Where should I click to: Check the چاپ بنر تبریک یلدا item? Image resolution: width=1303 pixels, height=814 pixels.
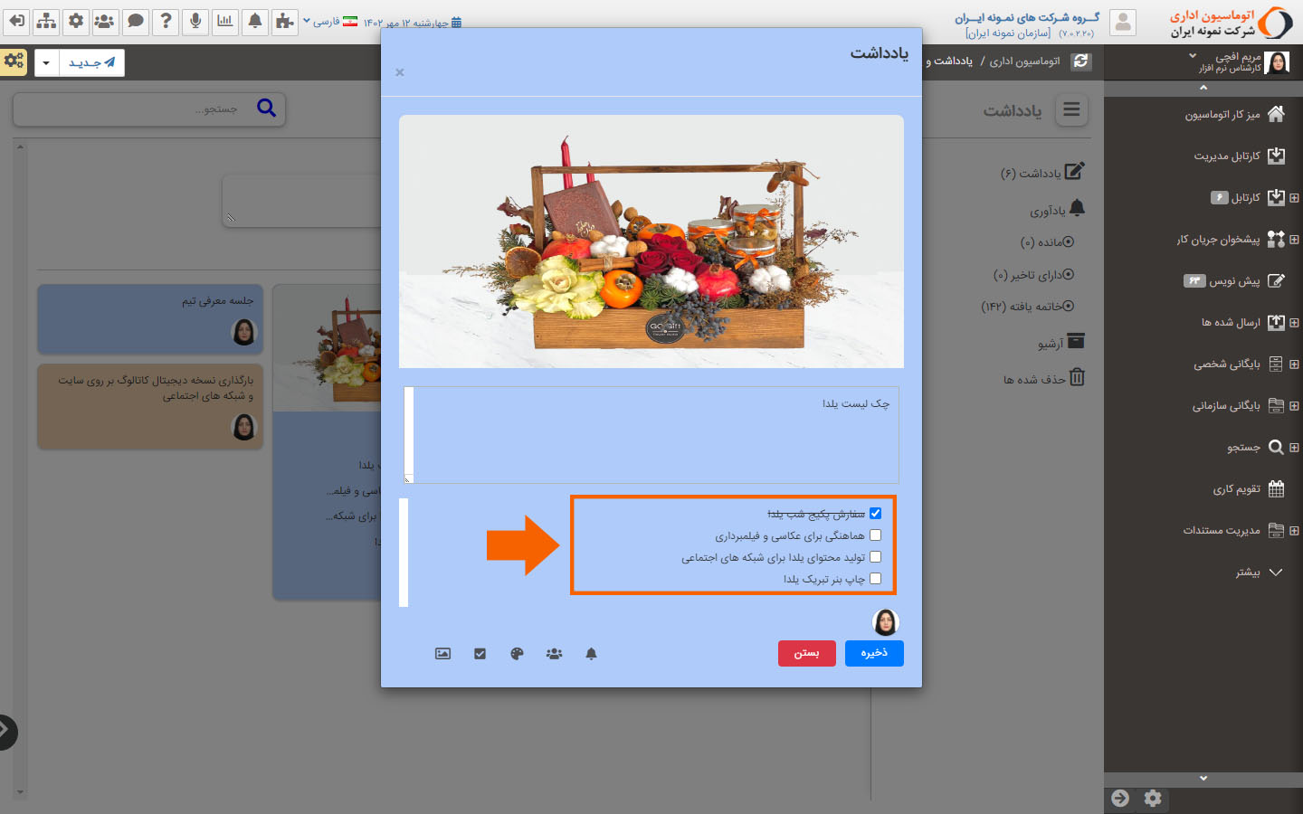point(875,578)
